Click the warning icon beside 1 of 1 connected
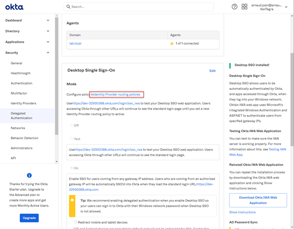Viewport: 294px width, 229px height. click(172, 43)
